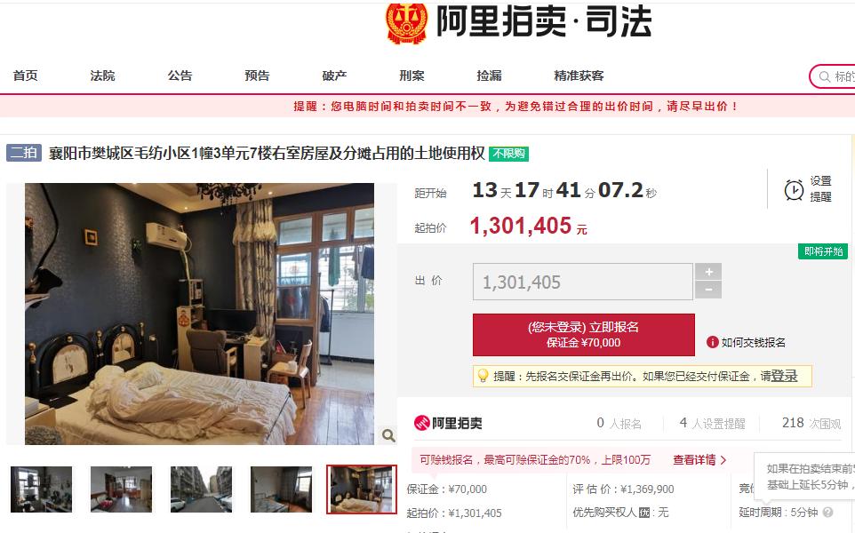Increase bid with the plus stepper
The width and height of the screenshot is (855, 533).
point(708,272)
